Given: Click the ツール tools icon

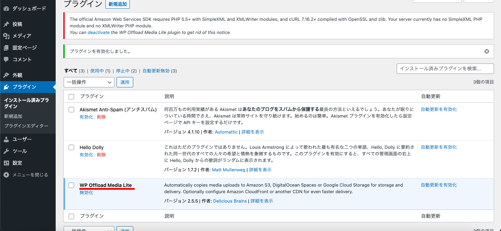Looking at the screenshot, I should pos(6,151).
